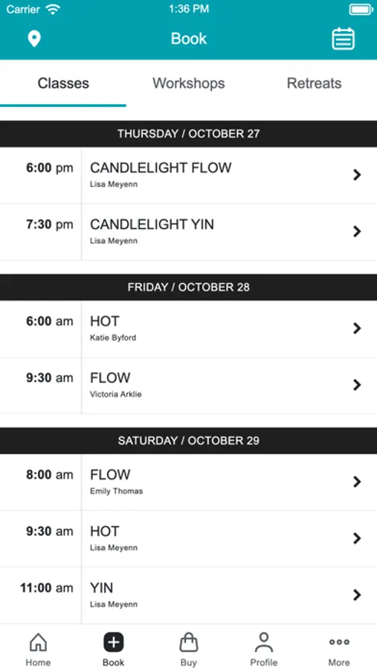377x669 pixels.
Task: Expand the 11:00 am YIN chevron
Action: tap(357, 595)
